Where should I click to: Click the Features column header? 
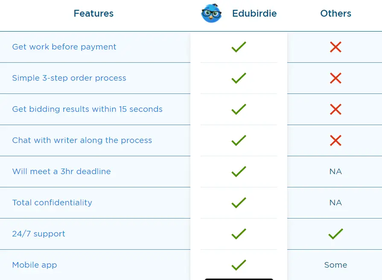tap(93, 13)
